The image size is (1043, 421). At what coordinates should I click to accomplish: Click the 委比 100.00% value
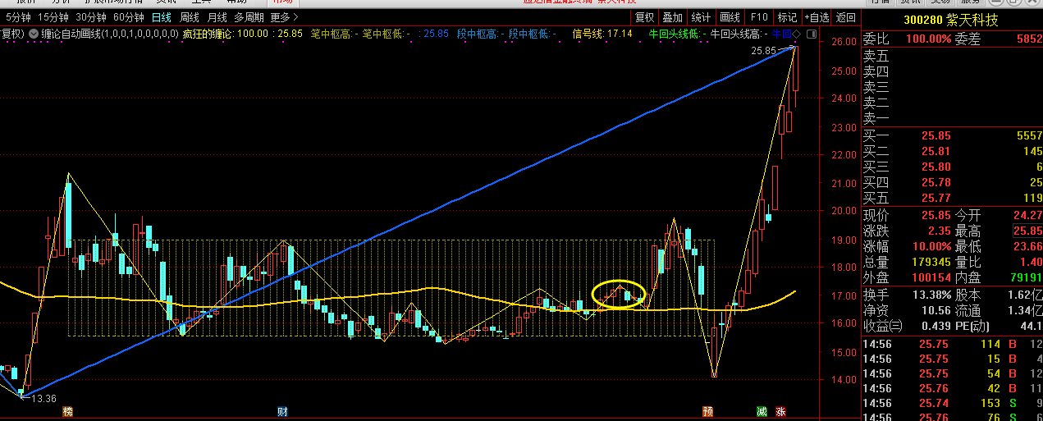pos(928,39)
